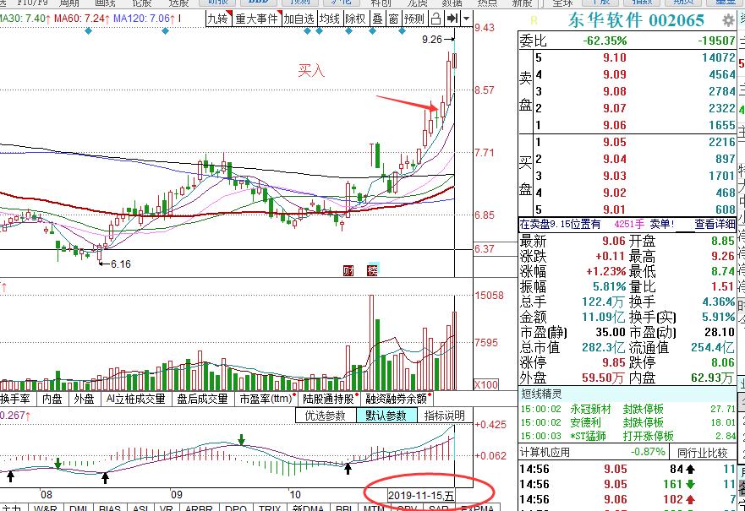Image resolution: width=745 pixels, height=511 pixels.
Task: Click the 委比 value -62.35%
Action: click(x=605, y=41)
